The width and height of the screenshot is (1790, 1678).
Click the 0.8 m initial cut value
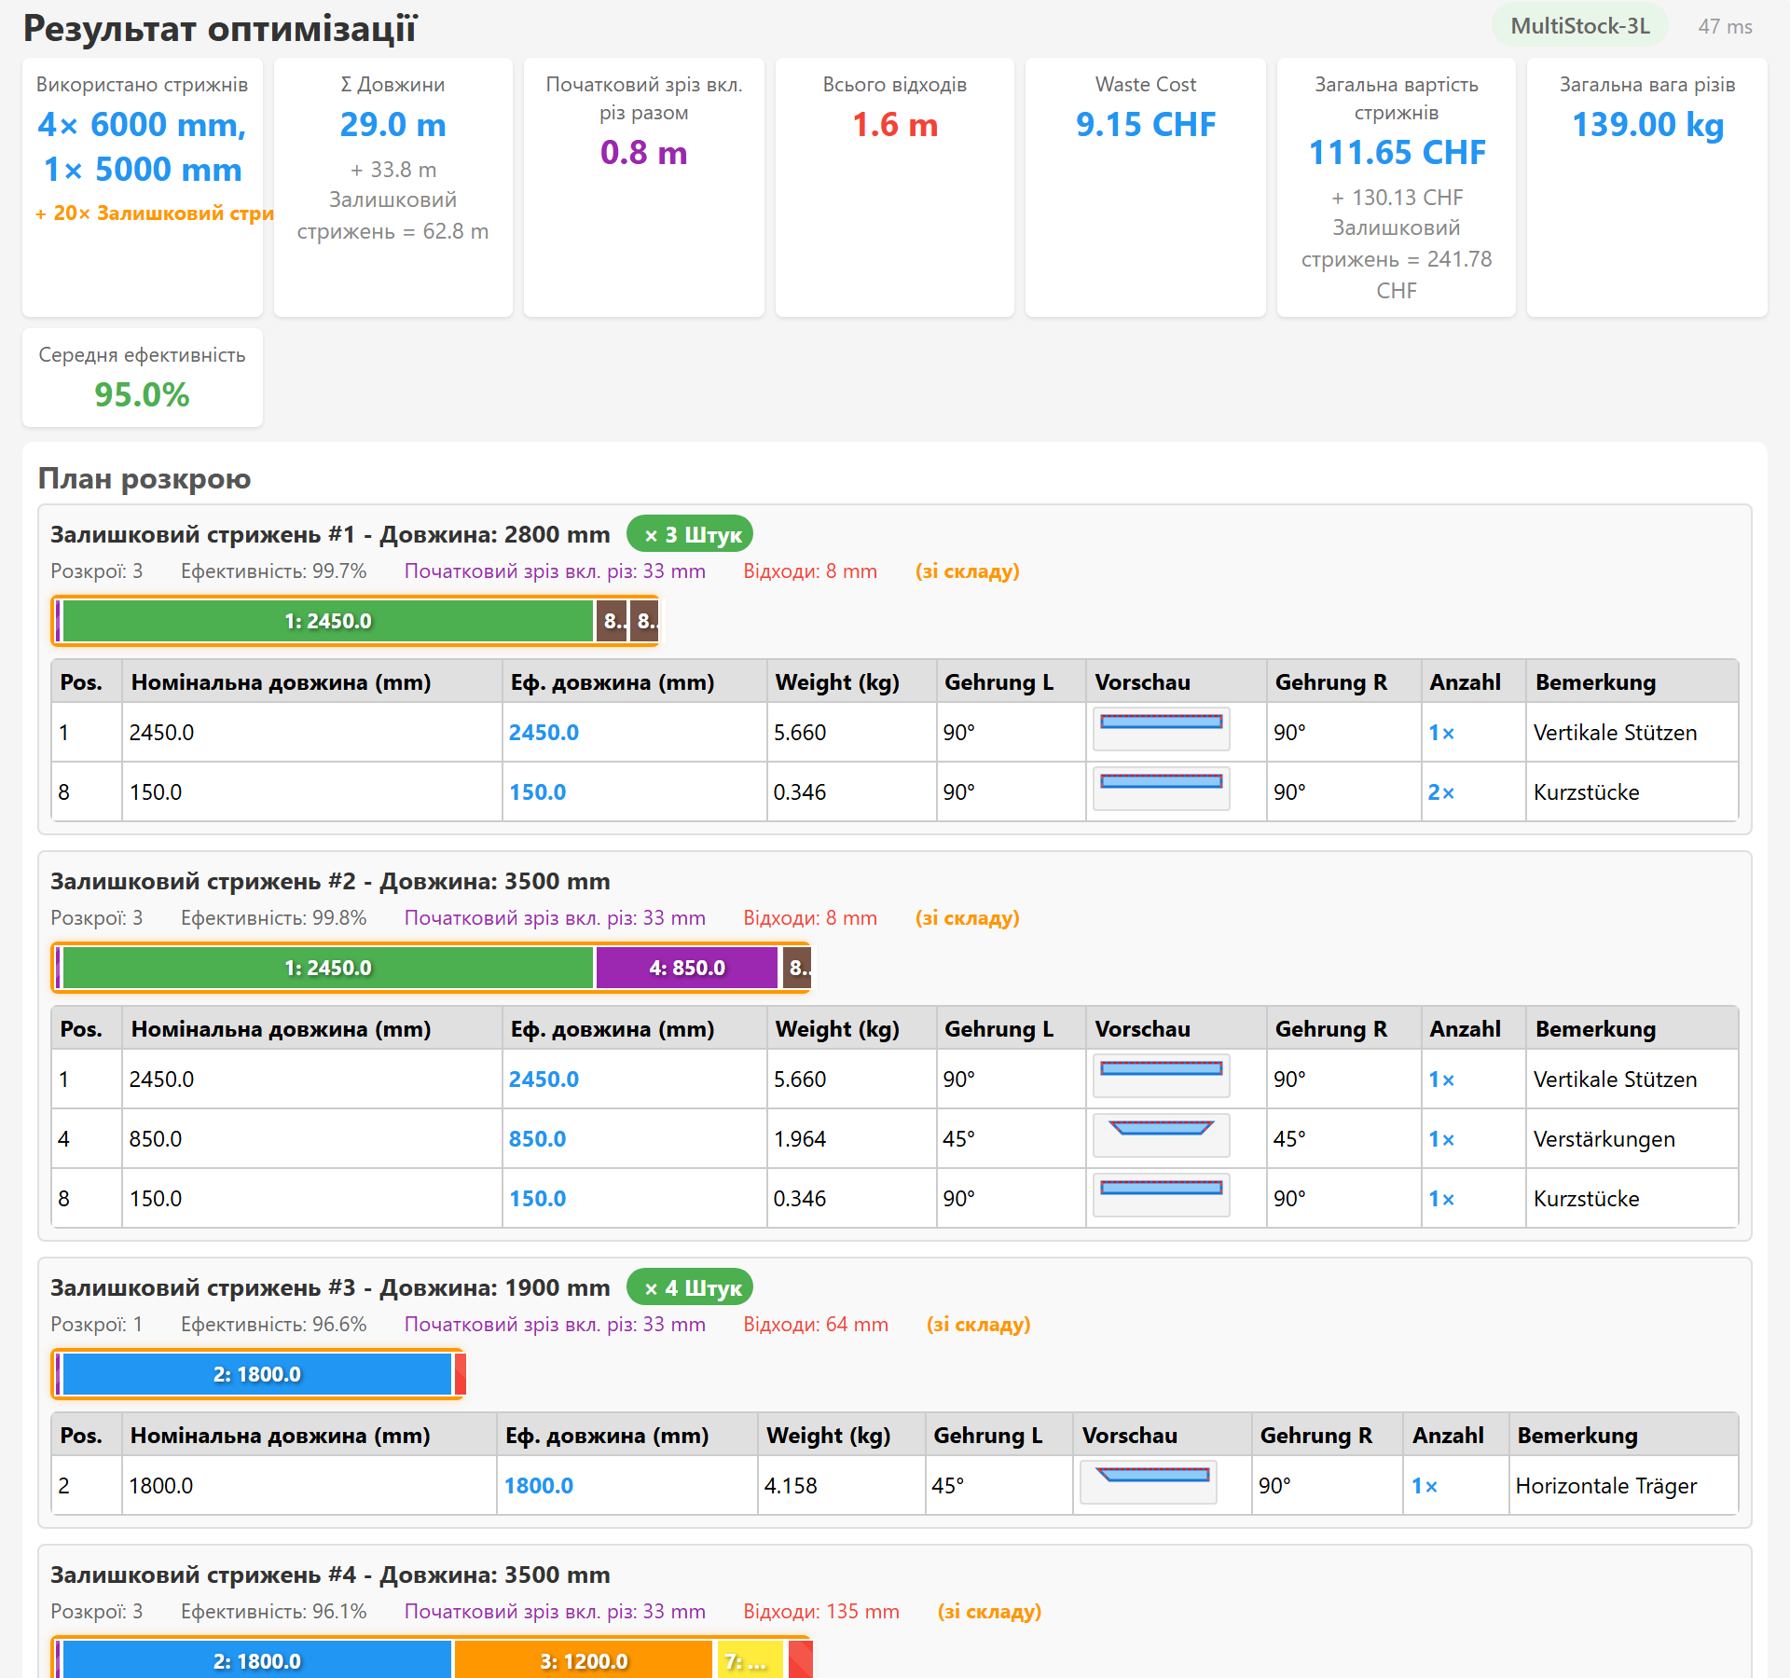pyautogui.click(x=643, y=153)
